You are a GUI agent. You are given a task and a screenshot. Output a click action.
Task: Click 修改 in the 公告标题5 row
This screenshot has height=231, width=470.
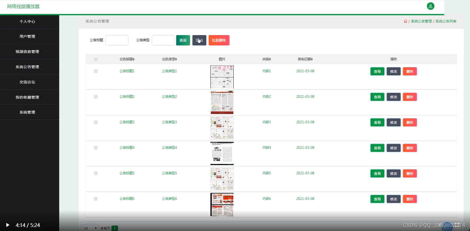click(x=394, y=173)
